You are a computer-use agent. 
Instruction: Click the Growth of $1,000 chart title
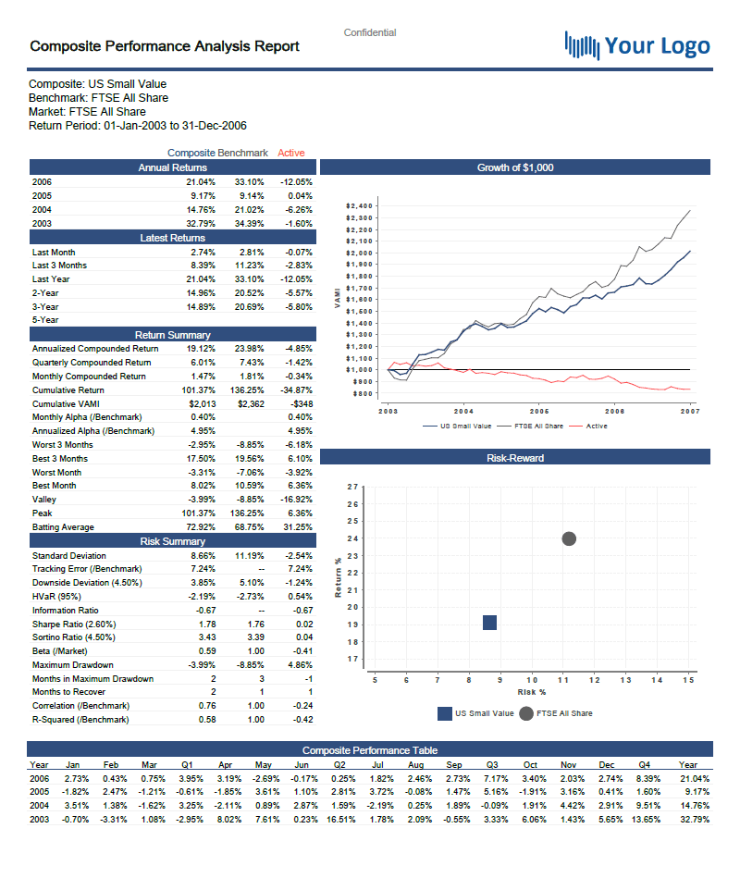[515, 167]
